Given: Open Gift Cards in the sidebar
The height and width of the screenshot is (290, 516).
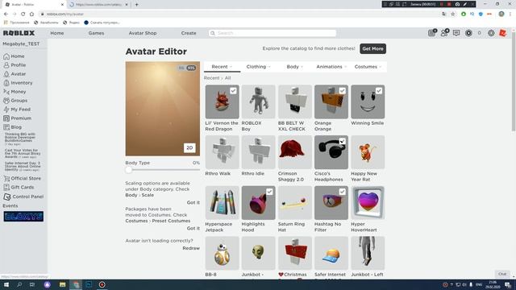Looking at the screenshot, I should 19,188.
